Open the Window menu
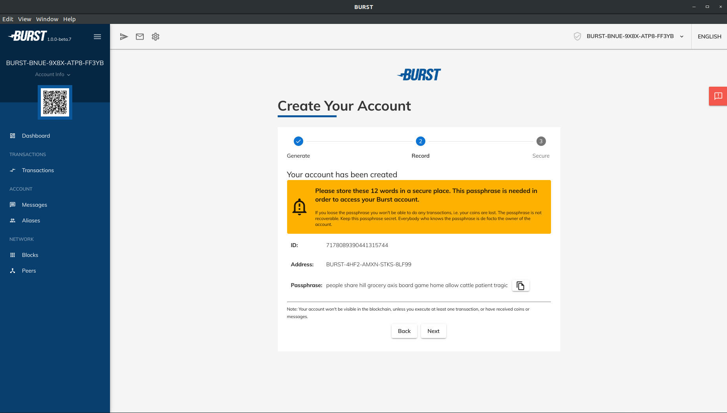This screenshot has height=413, width=727. (x=47, y=19)
